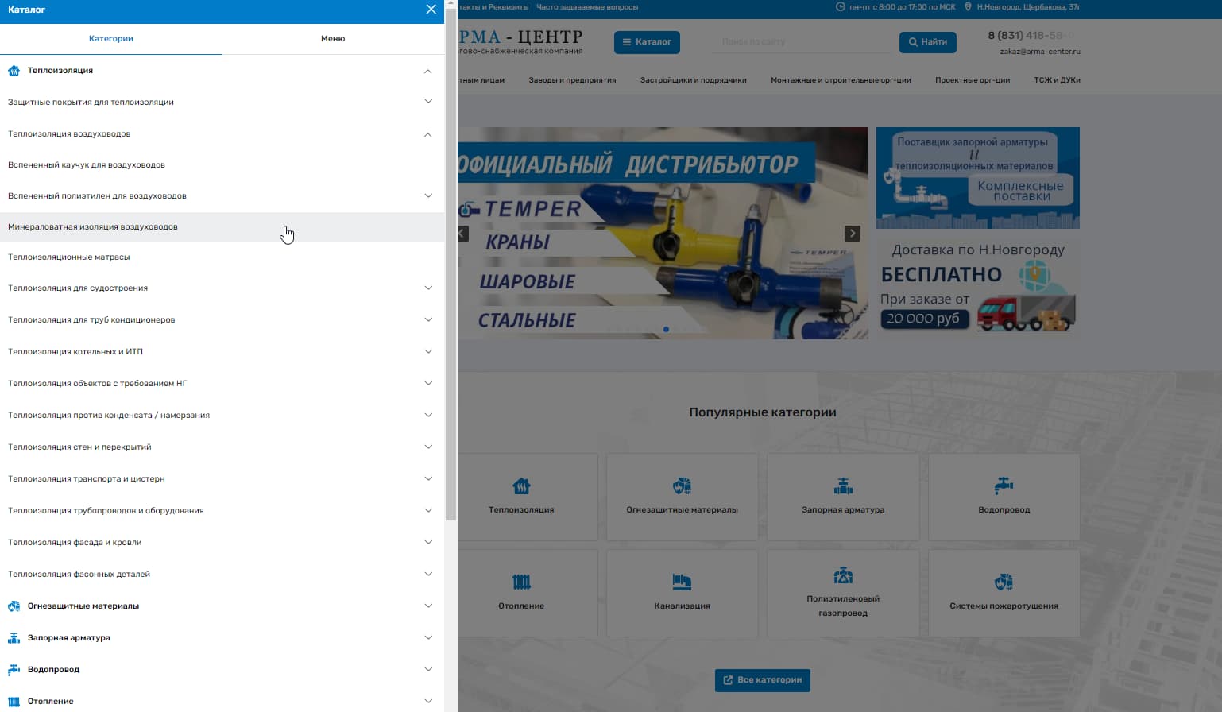Click Водопровод faucet icon in popular categories

[1004, 486]
